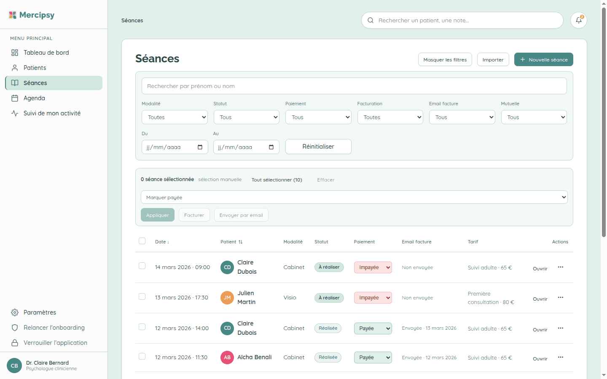Click the CB avatar of Dr. Claire Bernard
Viewport: 607px width, 379px height.
coord(14,366)
